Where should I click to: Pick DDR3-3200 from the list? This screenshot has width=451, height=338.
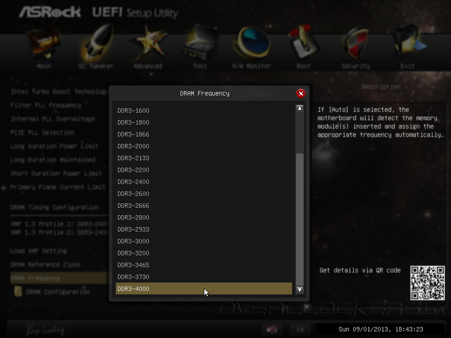[x=203, y=253]
